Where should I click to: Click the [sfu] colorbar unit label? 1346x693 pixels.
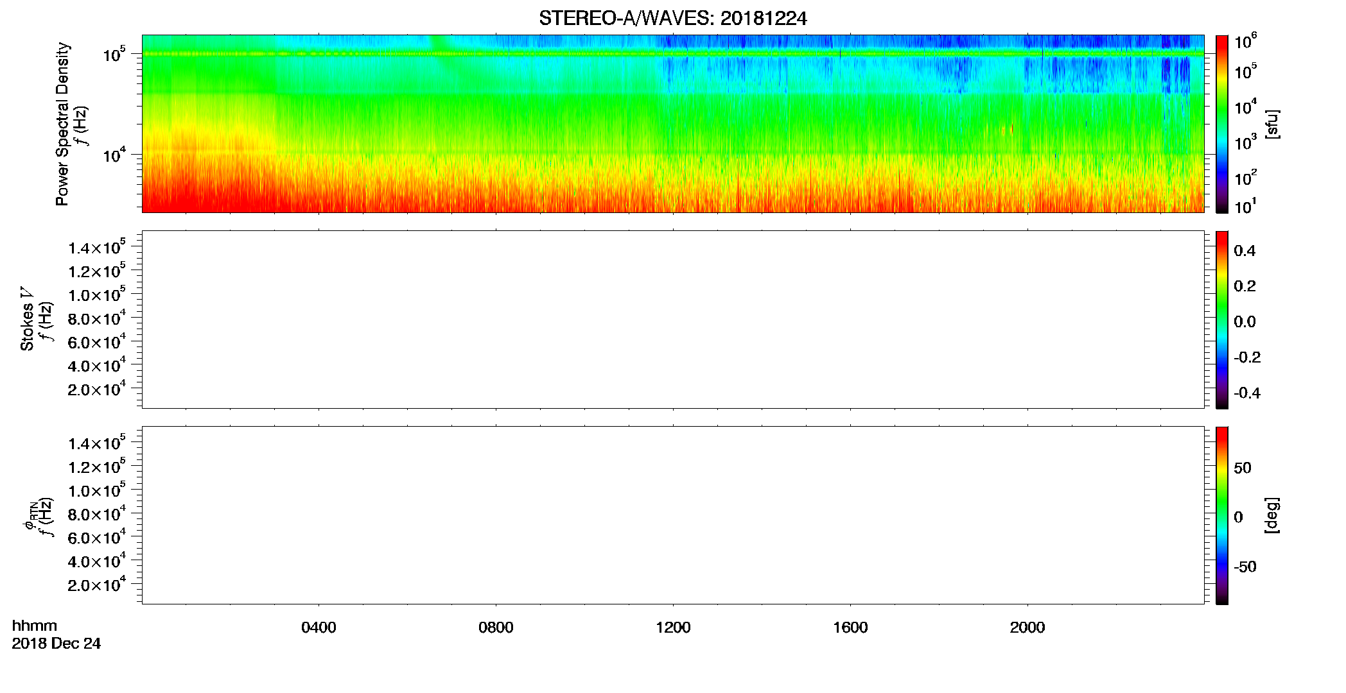[1272, 124]
